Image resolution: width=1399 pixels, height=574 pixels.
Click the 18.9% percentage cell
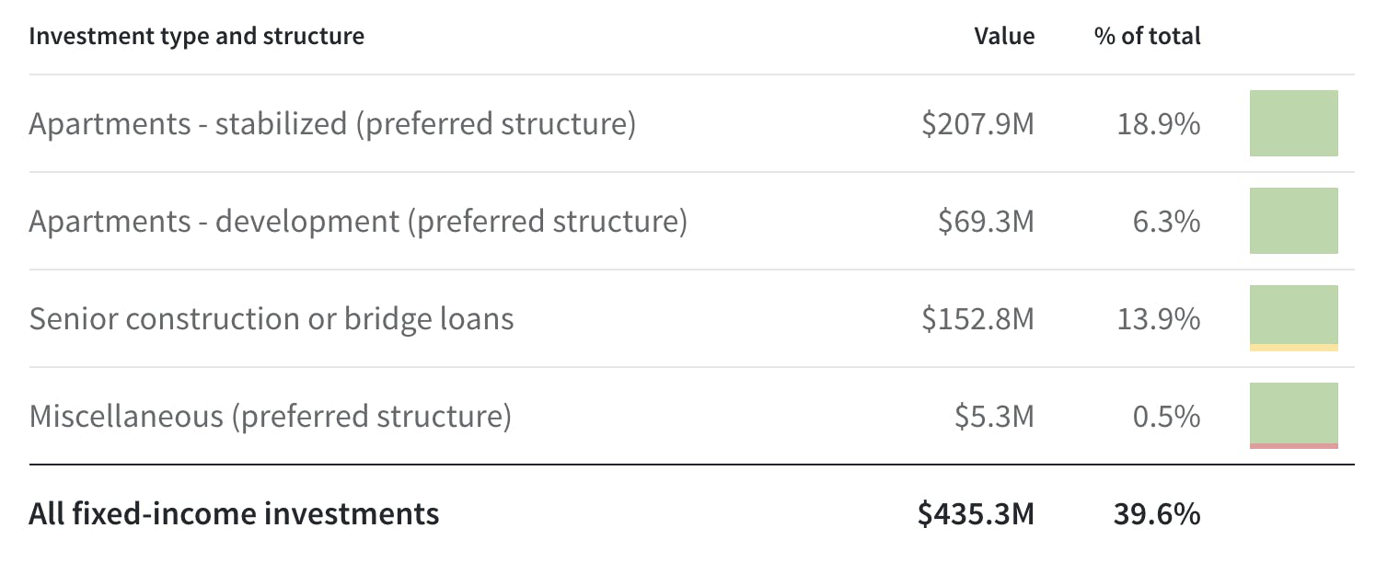pyautogui.click(x=1159, y=123)
